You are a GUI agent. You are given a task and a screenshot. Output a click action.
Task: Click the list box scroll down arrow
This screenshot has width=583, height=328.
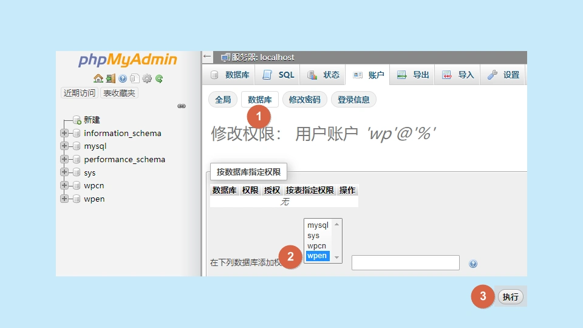(336, 257)
